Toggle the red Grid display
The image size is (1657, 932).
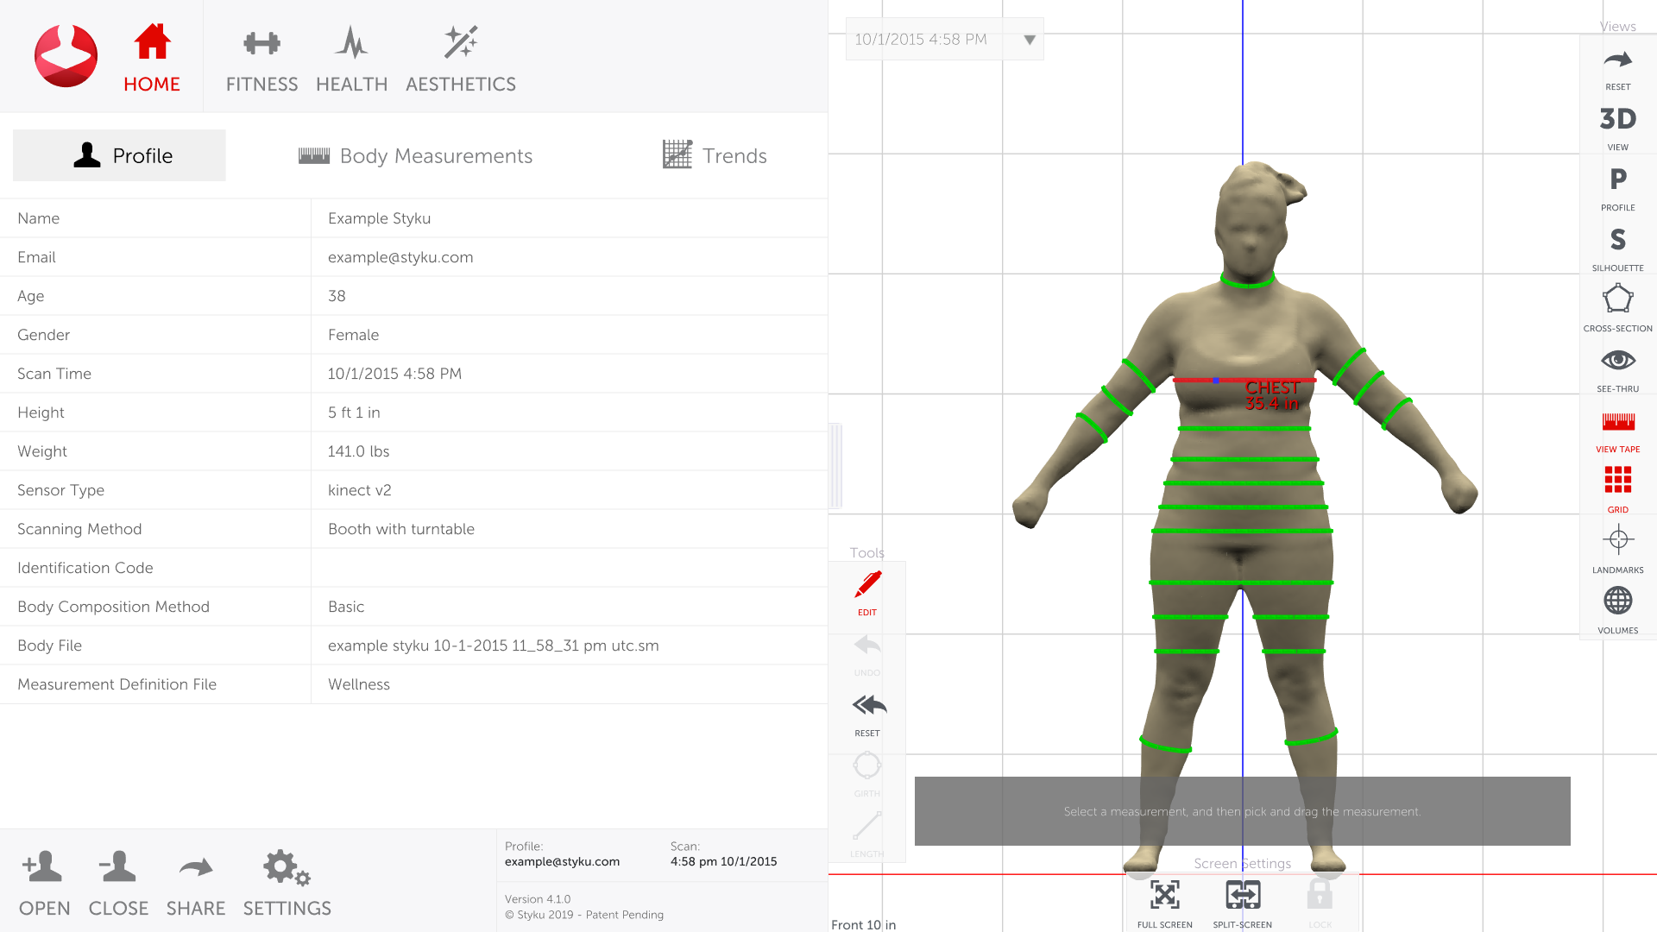pyautogui.click(x=1617, y=481)
